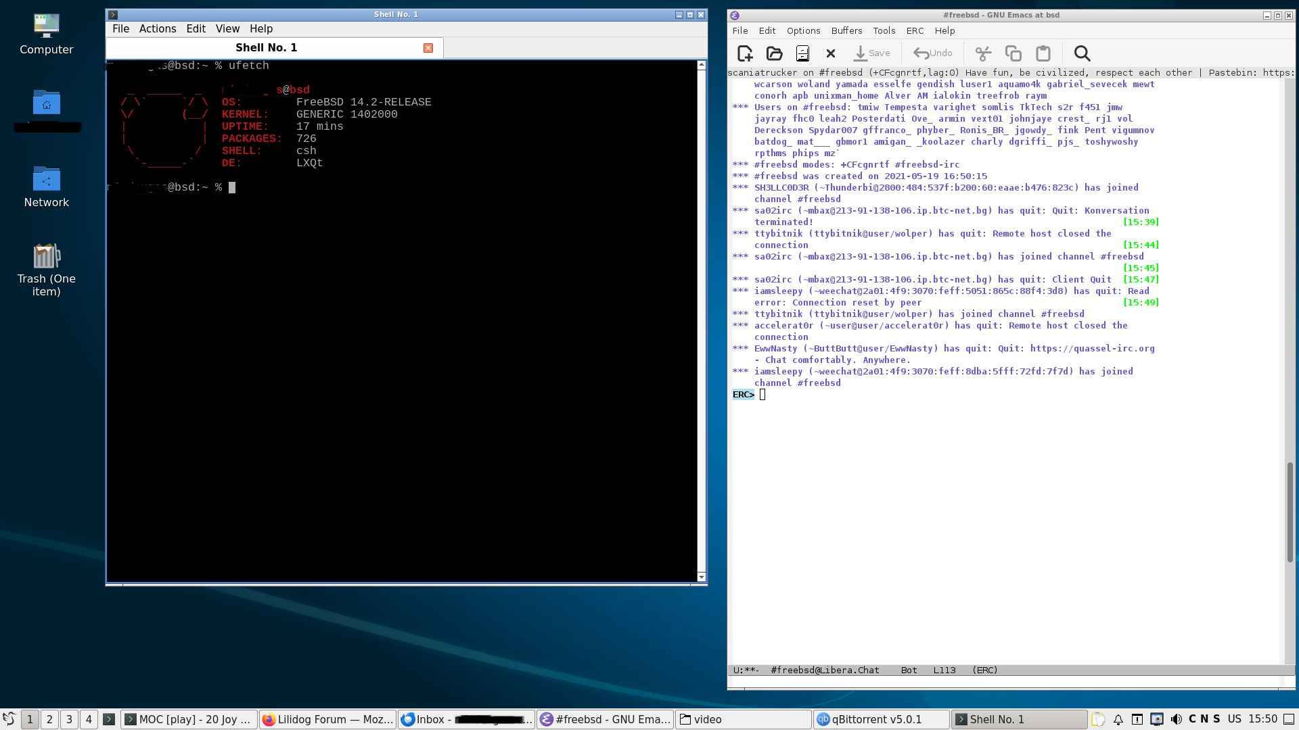Kill buffer using the X toolbar icon
The width and height of the screenshot is (1299, 730).
831,53
